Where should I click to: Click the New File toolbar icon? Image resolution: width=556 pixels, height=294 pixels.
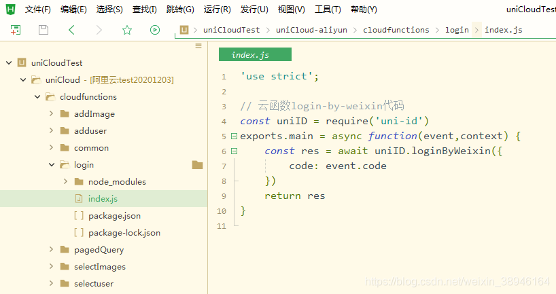pos(16,30)
